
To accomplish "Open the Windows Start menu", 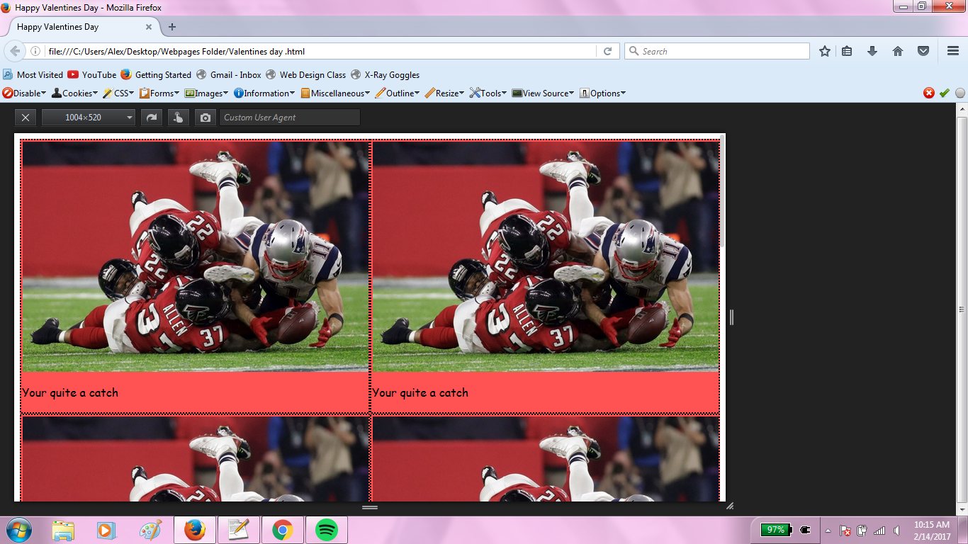I will click(x=18, y=529).
